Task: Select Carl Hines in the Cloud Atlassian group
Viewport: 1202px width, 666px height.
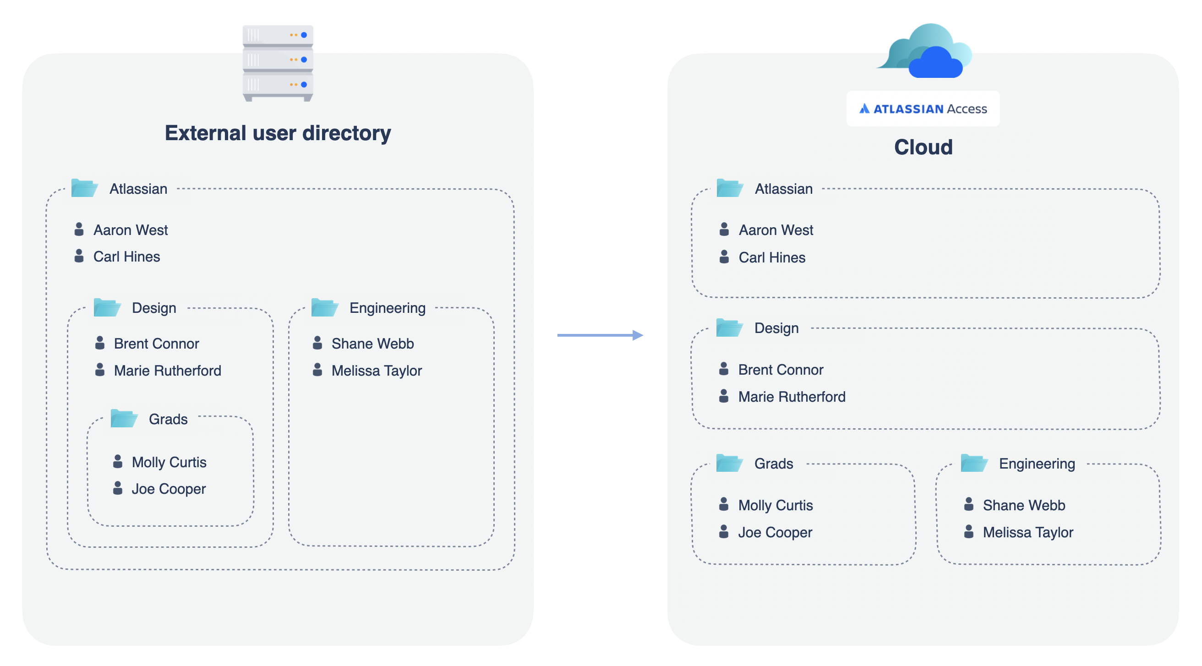Action: tap(771, 257)
